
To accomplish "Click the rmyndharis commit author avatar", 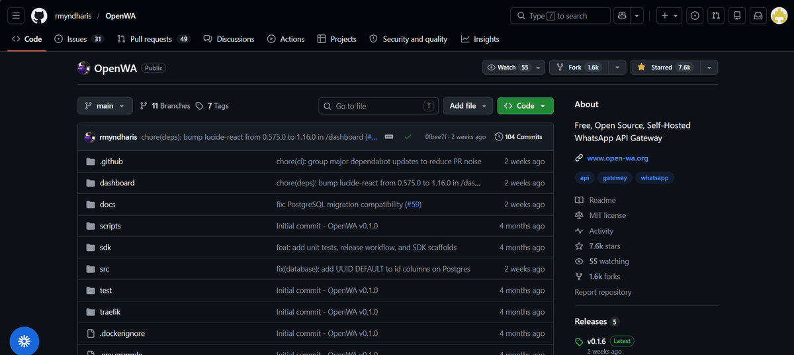I will pos(90,137).
